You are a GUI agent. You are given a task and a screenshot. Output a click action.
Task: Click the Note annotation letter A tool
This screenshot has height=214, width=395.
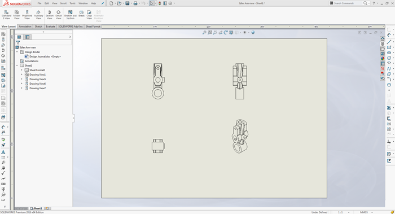3,152
